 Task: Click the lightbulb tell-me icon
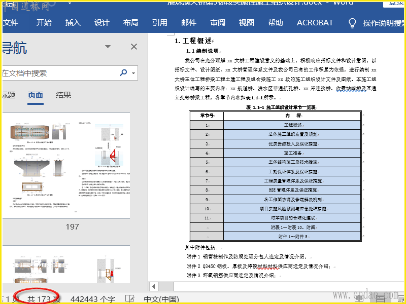point(352,23)
